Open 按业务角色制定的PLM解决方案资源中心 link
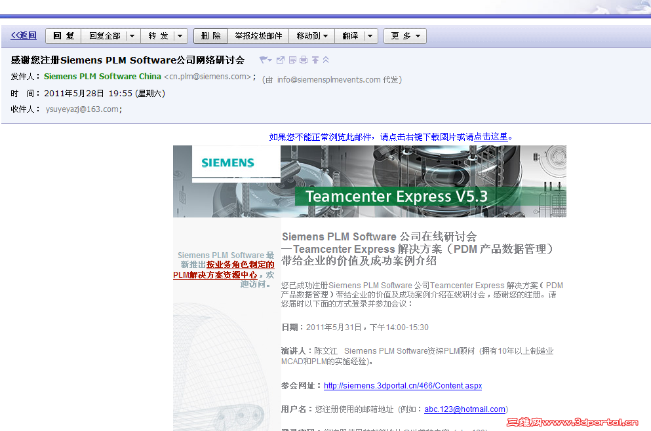The height and width of the screenshot is (431, 651). pyautogui.click(x=224, y=270)
